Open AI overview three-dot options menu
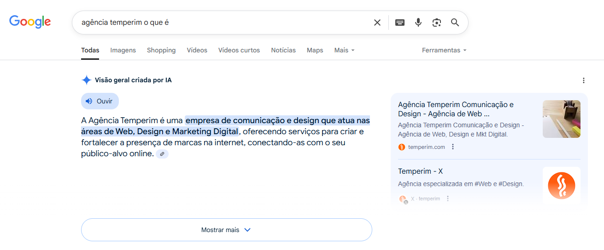The height and width of the screenshot is (250, 604). 584,80
